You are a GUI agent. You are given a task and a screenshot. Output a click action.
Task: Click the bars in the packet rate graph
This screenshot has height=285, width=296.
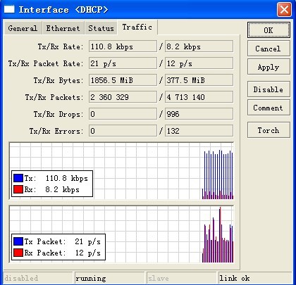point(218,234)
